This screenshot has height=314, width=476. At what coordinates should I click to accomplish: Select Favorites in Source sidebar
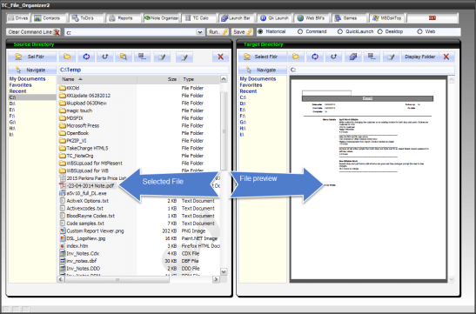pos(20,85)
